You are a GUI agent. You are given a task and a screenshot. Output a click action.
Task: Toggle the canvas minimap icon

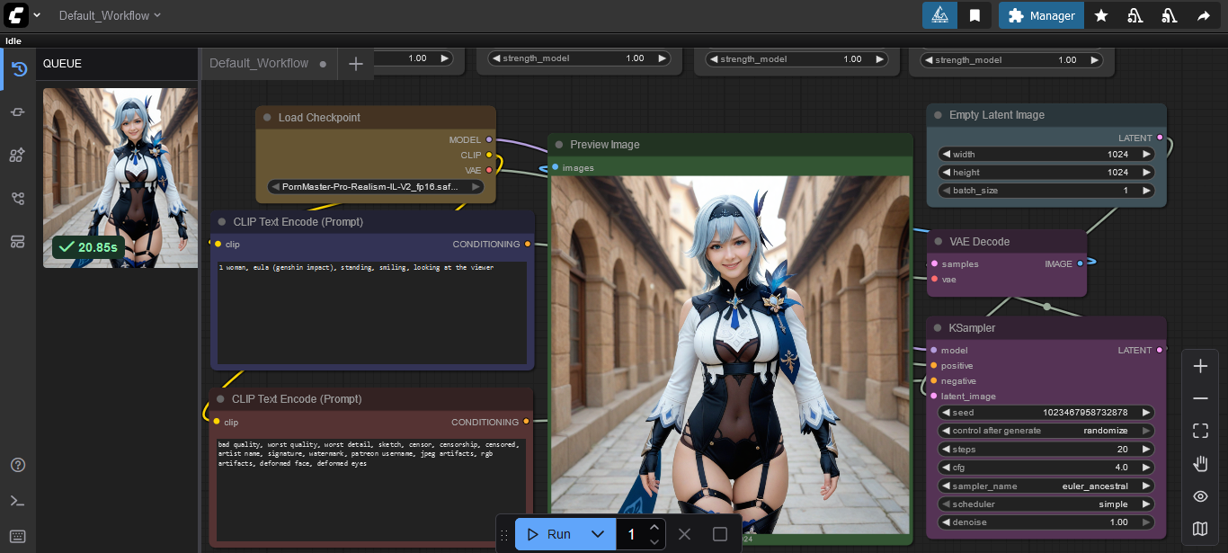pos(1200,529)
